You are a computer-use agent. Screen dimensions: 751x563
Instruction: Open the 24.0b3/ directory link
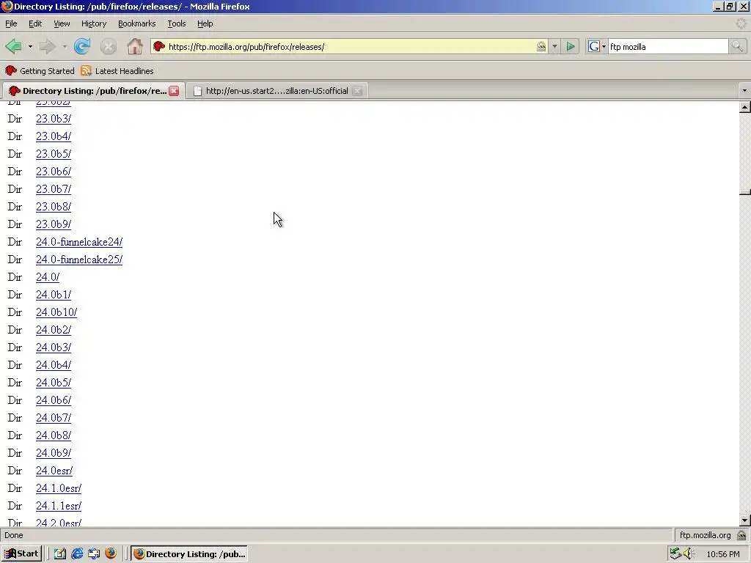(53, 347)
